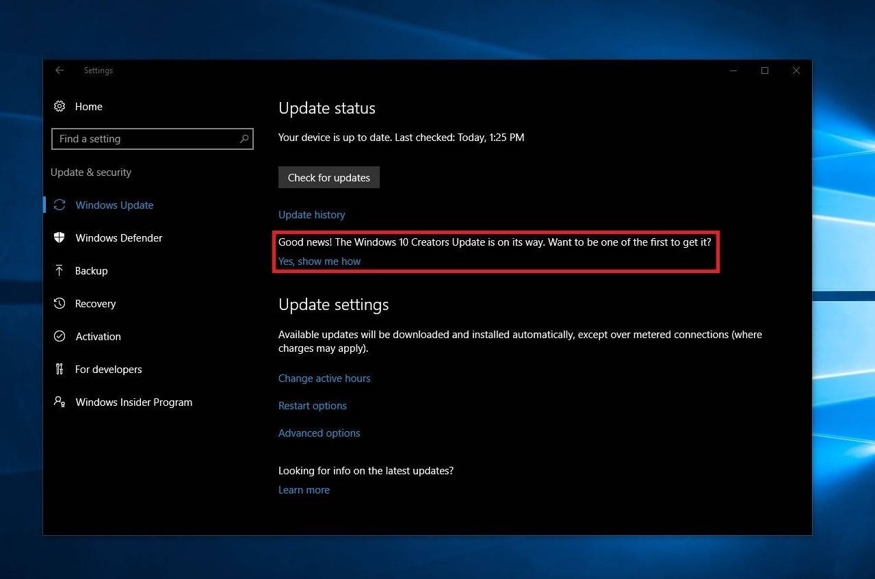Click the Home gear icon
The width and height of the screenshot is (875, 579).
pos(60,106)
